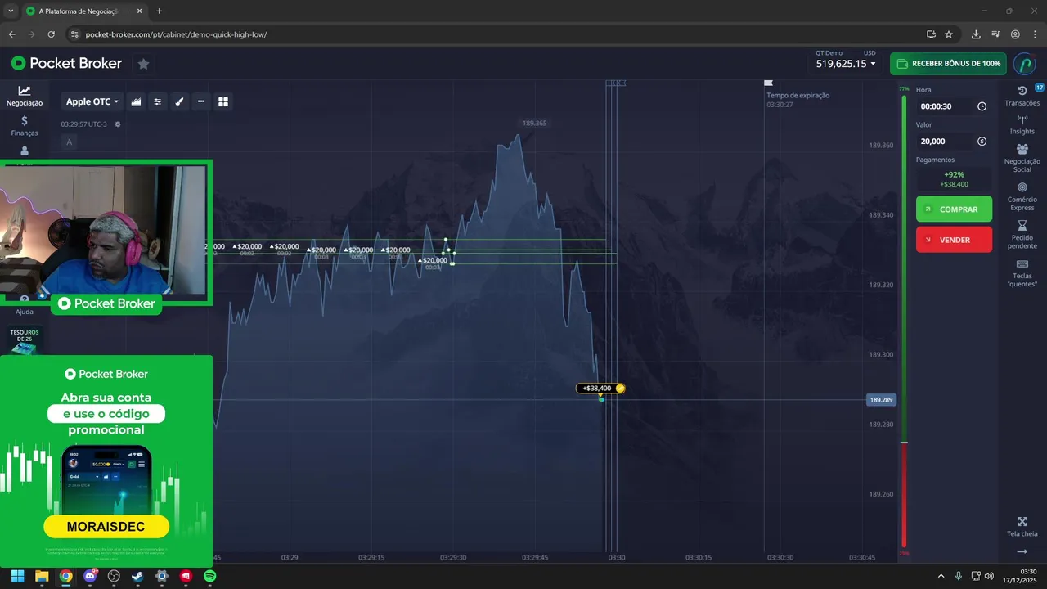Reload the page in the browser
The width and height of the screenshot is (1047, 589).
51,34
